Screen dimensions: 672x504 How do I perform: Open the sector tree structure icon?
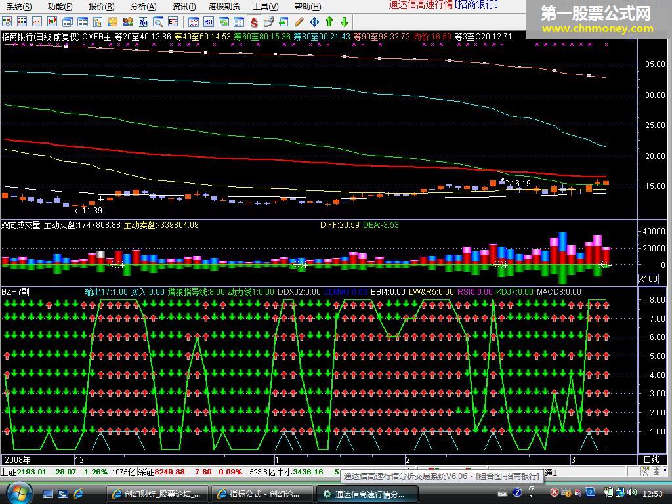98,22
